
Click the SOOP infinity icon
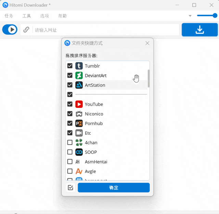[79, 152]
